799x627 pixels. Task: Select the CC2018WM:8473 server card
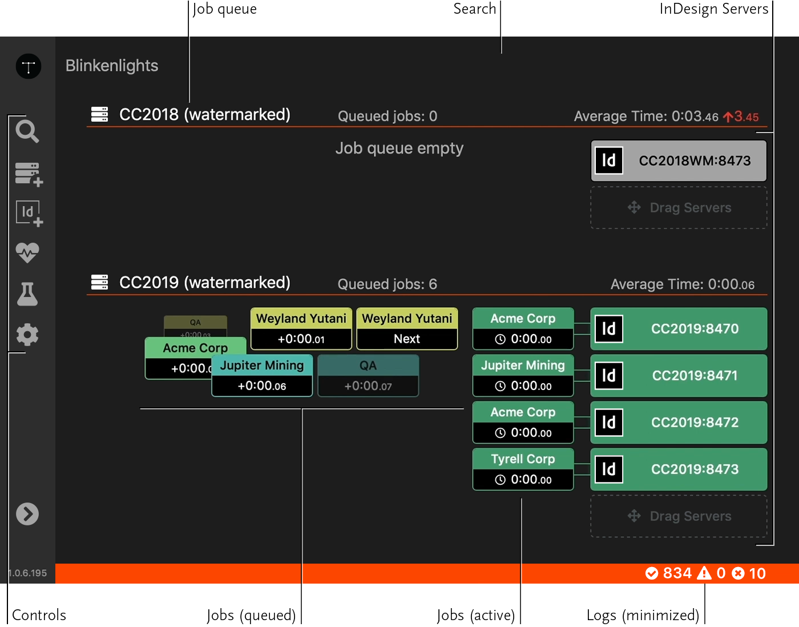click(x=679, y=161)
